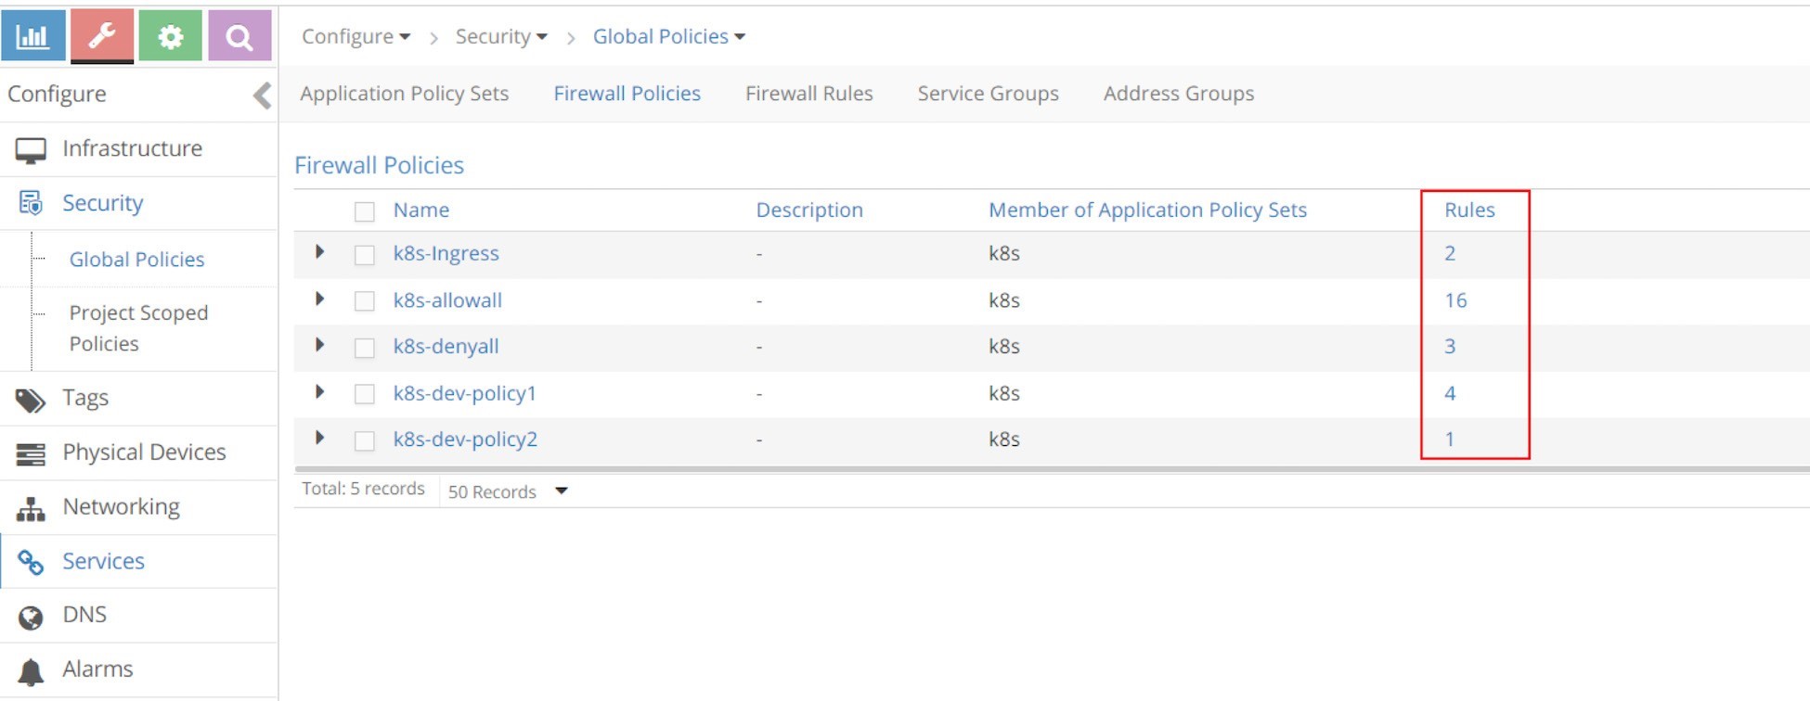Switch to Service Groups tab

(x=988, y=94)
